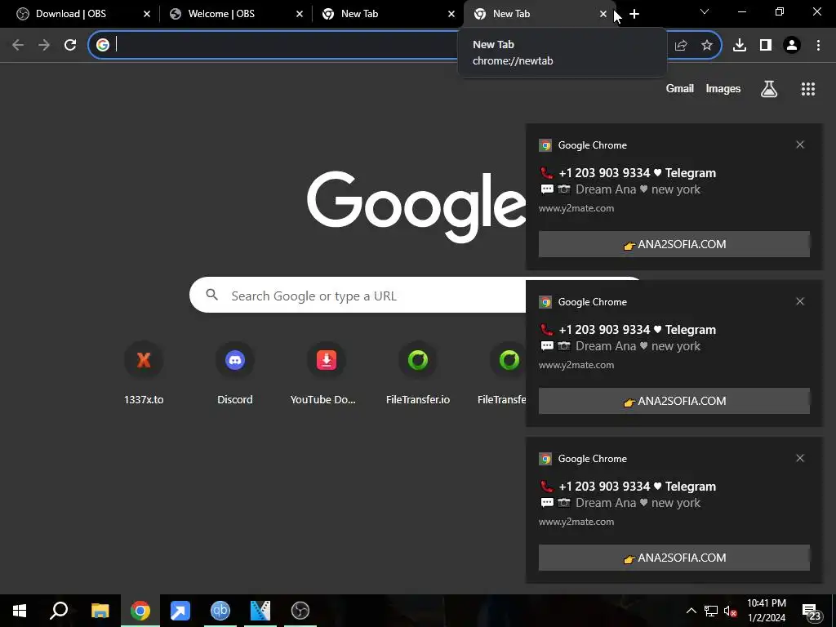Open the tab search chevron dropdown

coord(705,11)
